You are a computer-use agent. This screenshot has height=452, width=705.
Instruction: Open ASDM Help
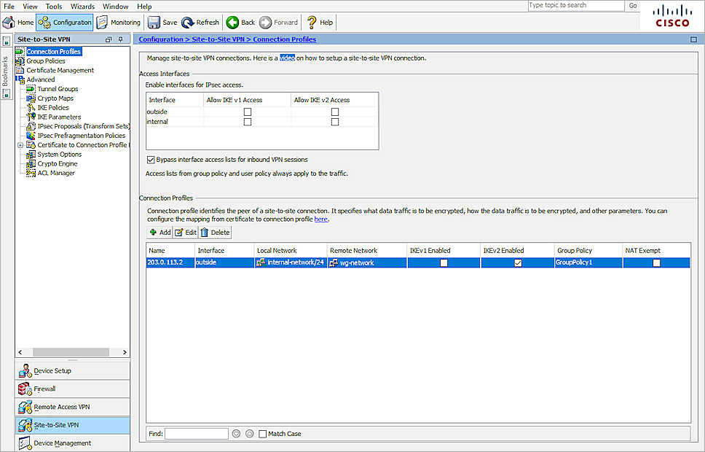pos(318,22)
